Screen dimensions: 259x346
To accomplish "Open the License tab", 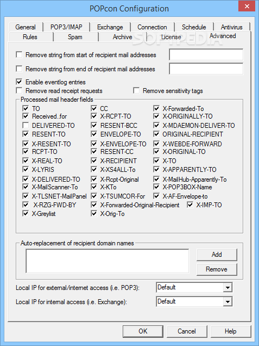I will [x=171, y=37].
